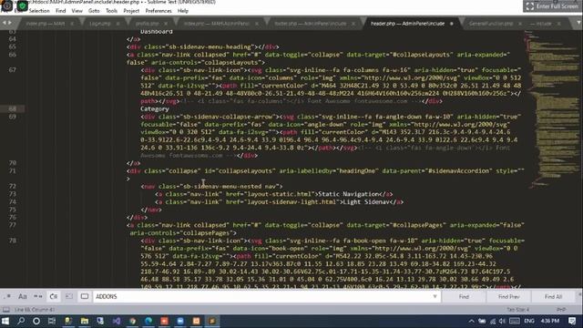This screenshot has height=328, width=583.
Task: Click the volume speaker tray icon
Action: 503,321
